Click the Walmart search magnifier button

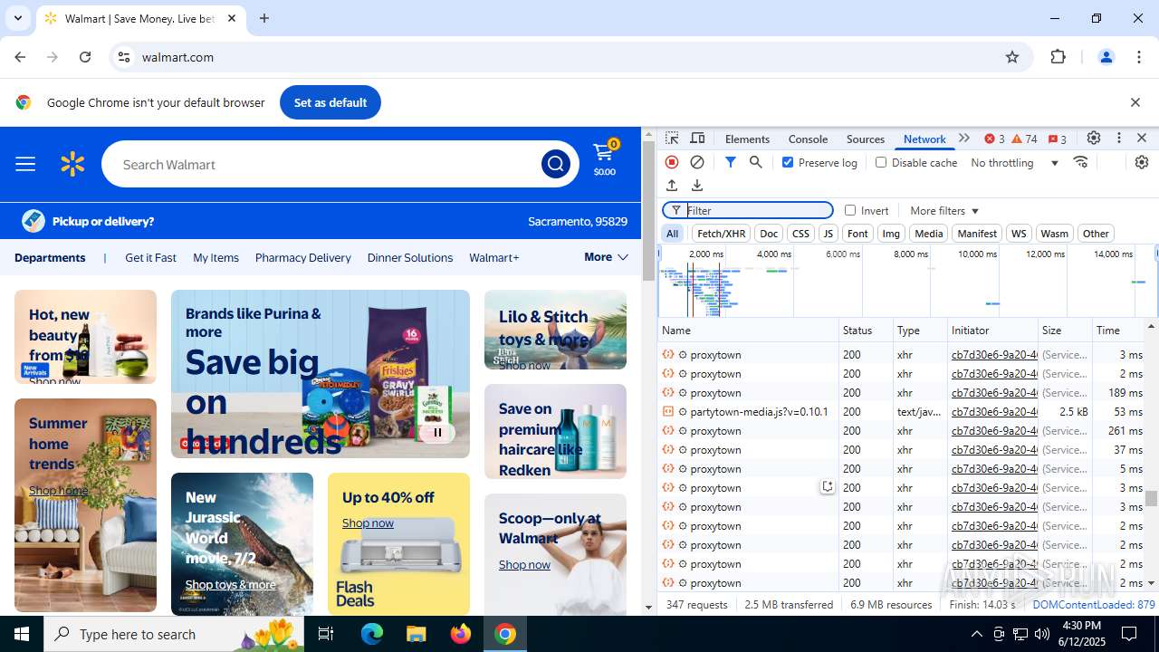pos(555,164)
